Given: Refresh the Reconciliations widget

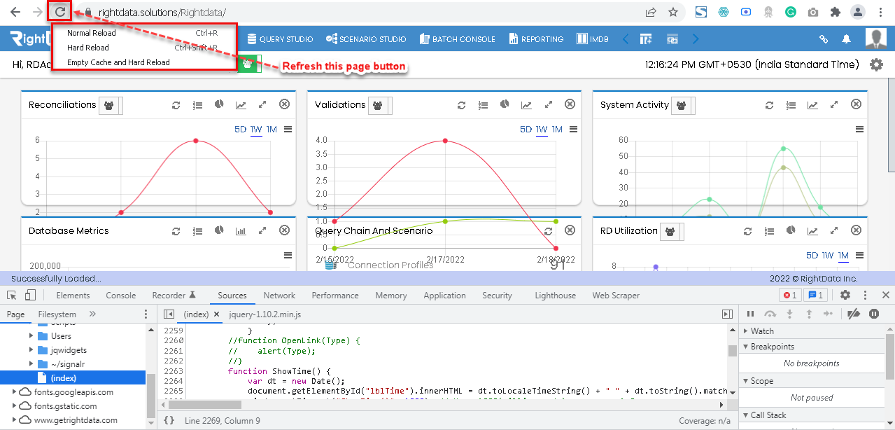Looking at the screenshot, I should point(176,105).
